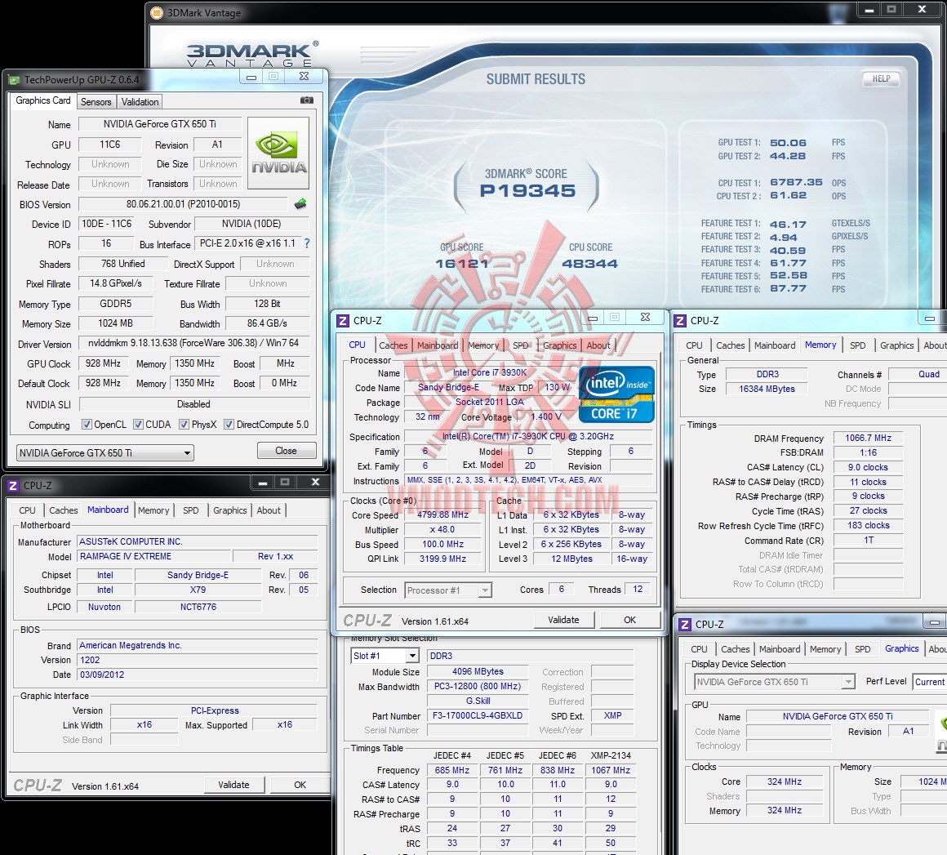Switch to the Sensors tab in GPU-Z
947x855 pixels.
[x=96, y=102]
